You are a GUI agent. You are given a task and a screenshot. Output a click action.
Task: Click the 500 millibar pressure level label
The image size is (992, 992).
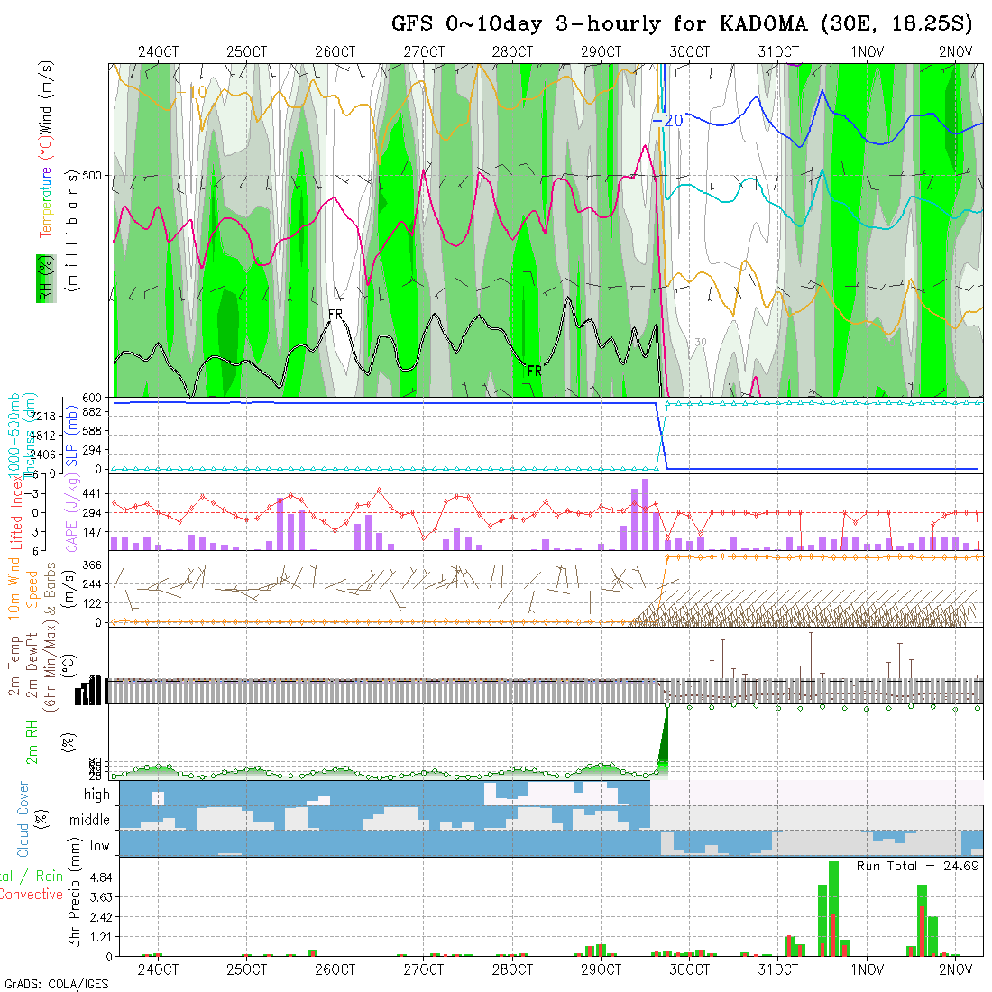(x=92, y=175)
